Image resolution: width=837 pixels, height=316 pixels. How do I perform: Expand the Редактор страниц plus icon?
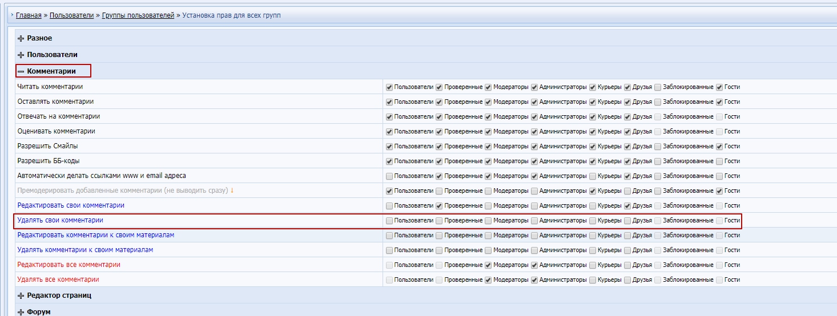click(x=21, y=295)
